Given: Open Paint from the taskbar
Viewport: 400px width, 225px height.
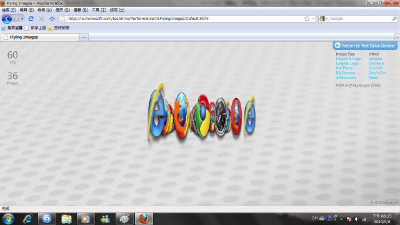Looking at the screenshot, I should tap(124, 219).
